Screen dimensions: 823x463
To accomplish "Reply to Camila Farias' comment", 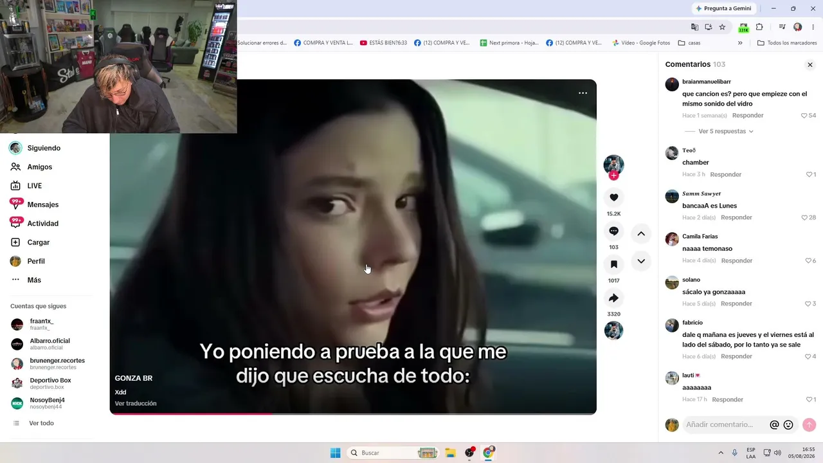I will pyautogui.click(x=737, y=260).
